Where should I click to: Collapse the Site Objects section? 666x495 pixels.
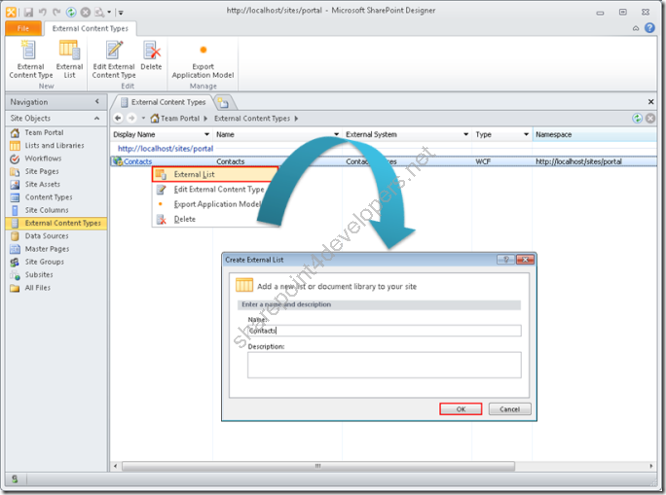(x=96, y=119)
